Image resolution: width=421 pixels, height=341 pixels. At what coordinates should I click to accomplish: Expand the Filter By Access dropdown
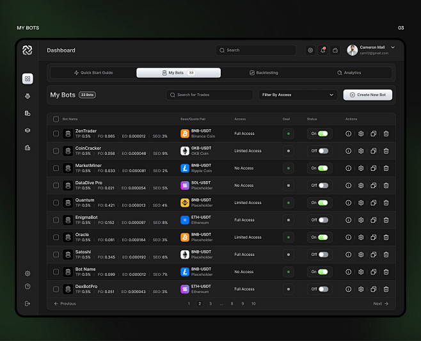[x=298, y=95]
